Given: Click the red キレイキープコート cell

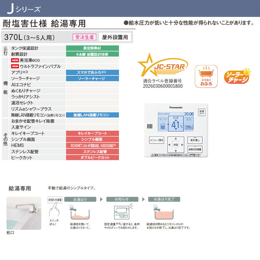Looking at the screenshot, I should (x=92, y=133).
